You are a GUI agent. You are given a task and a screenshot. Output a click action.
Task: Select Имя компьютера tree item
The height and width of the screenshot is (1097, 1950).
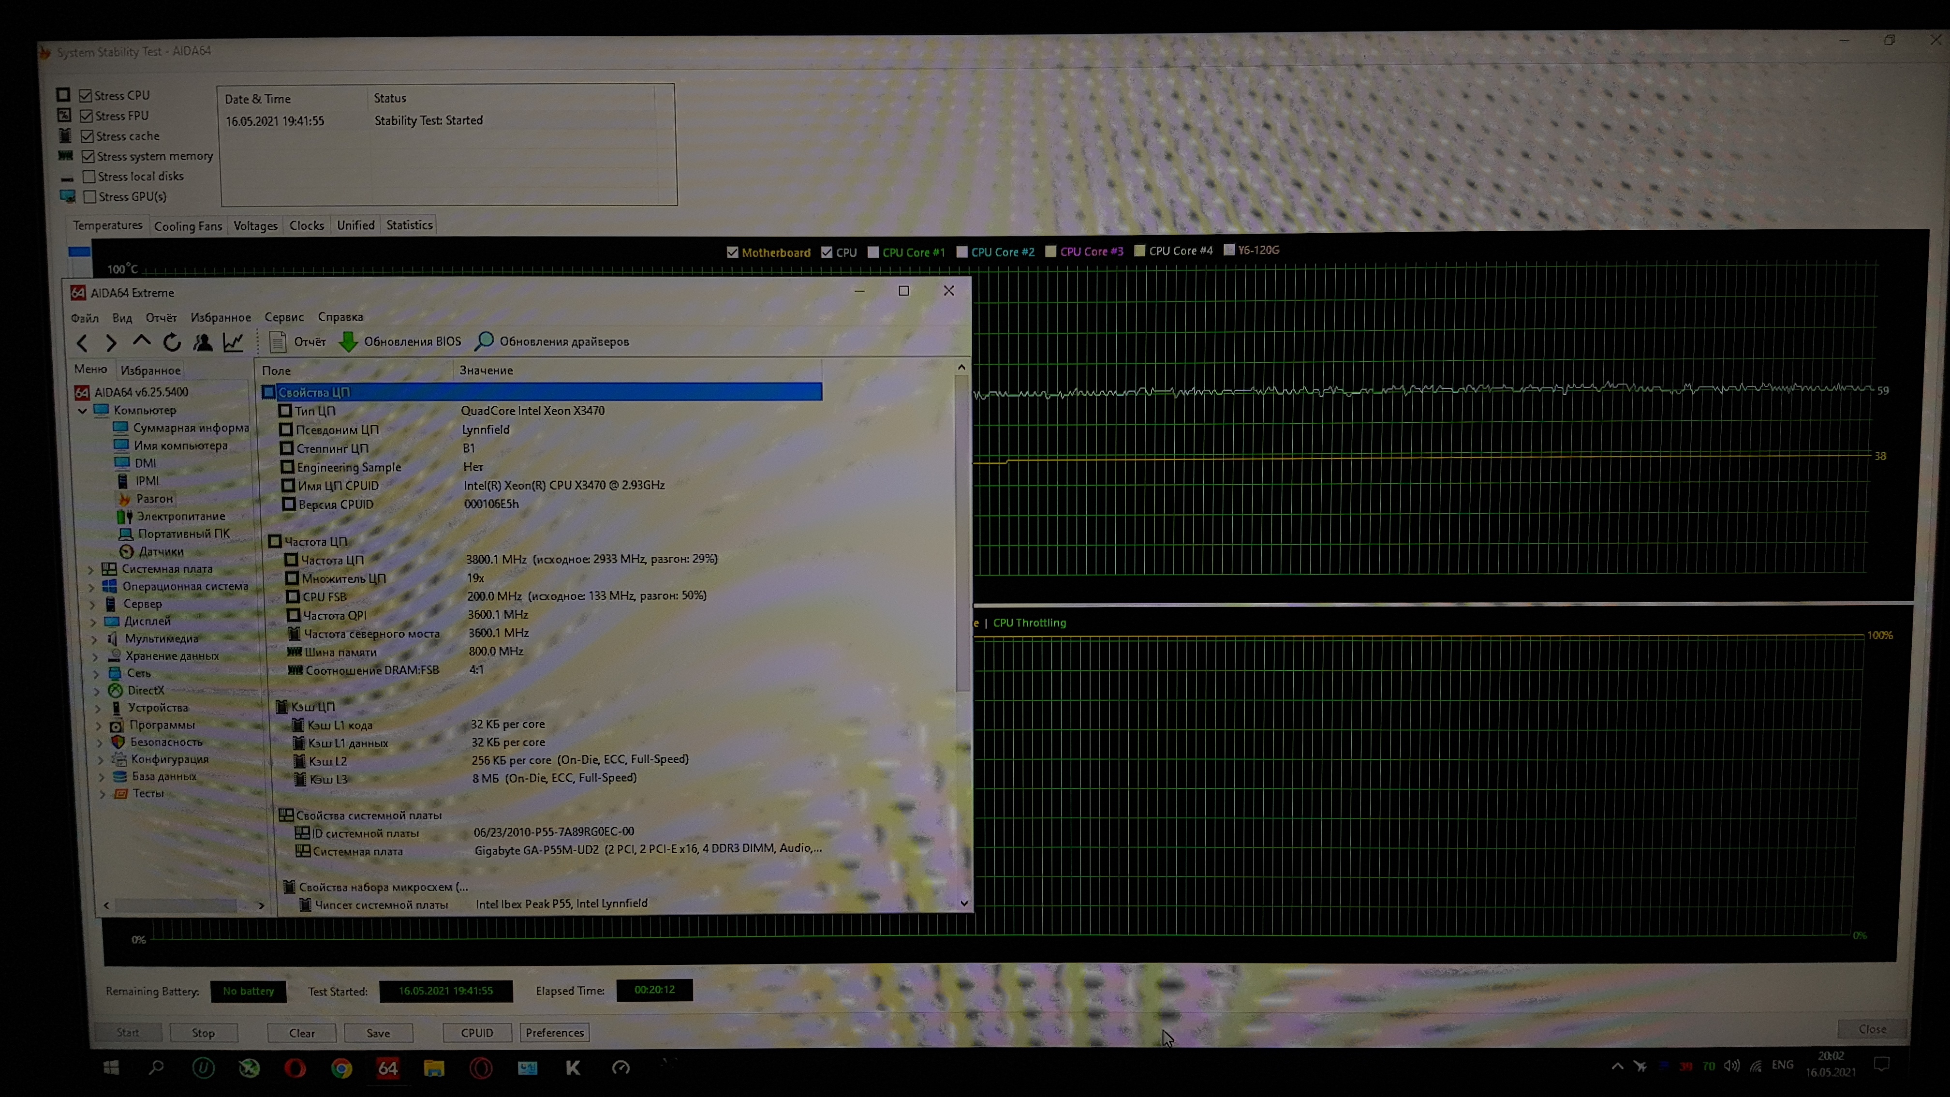pyautogui.click(x=171, y=445)
